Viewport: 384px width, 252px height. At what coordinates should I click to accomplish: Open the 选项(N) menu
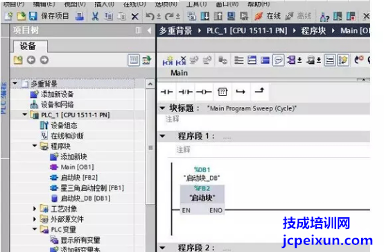point(166,4)
